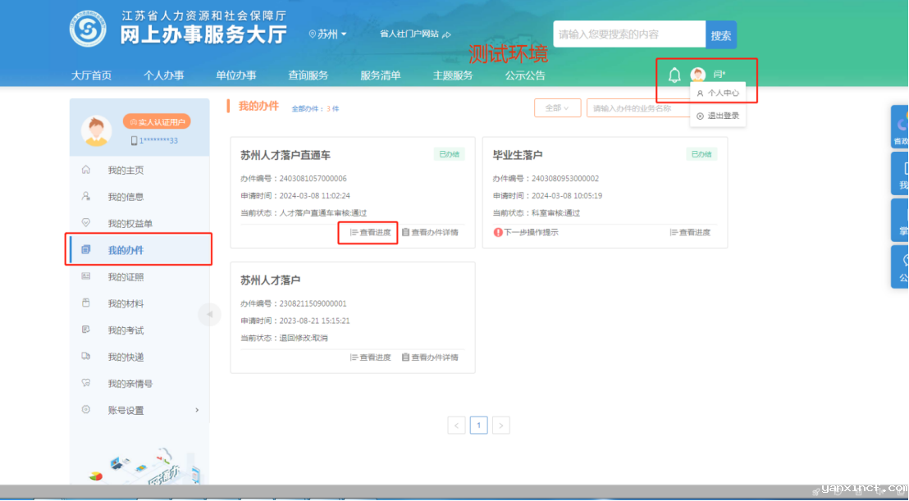Viewport: 909px width, 501px height.
Task: Click the 省人社门户网站 external link
Action: 415,34
